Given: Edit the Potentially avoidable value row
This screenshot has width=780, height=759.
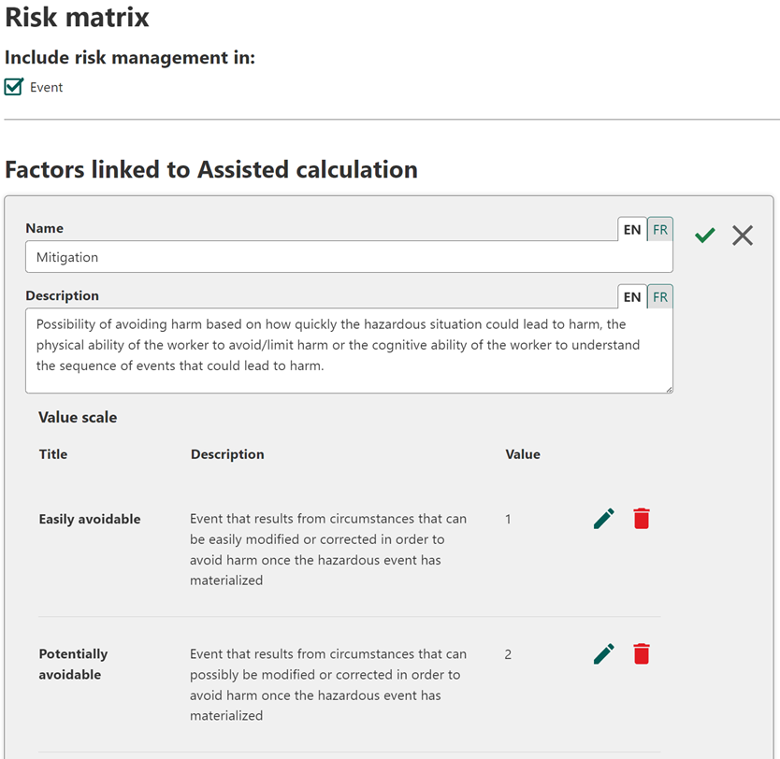Looking at the screenshot, I should point(604,654).
